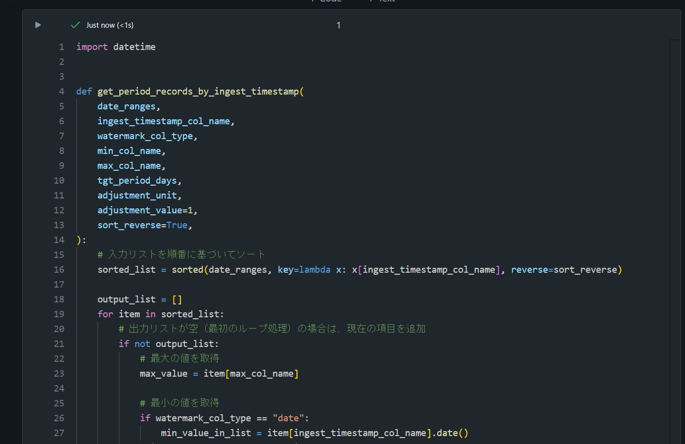
Task: Click the Japanese comment on line 15
Action: pyautogui.click(x=182, y=254)
